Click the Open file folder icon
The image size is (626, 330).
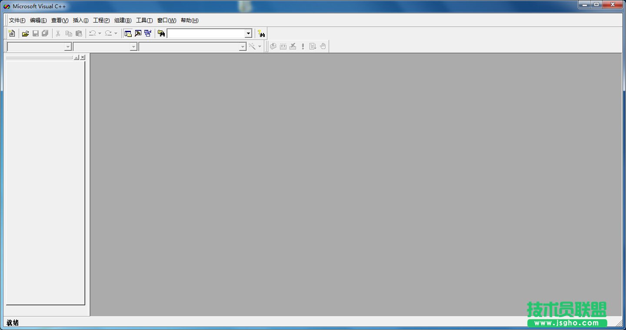26,33
